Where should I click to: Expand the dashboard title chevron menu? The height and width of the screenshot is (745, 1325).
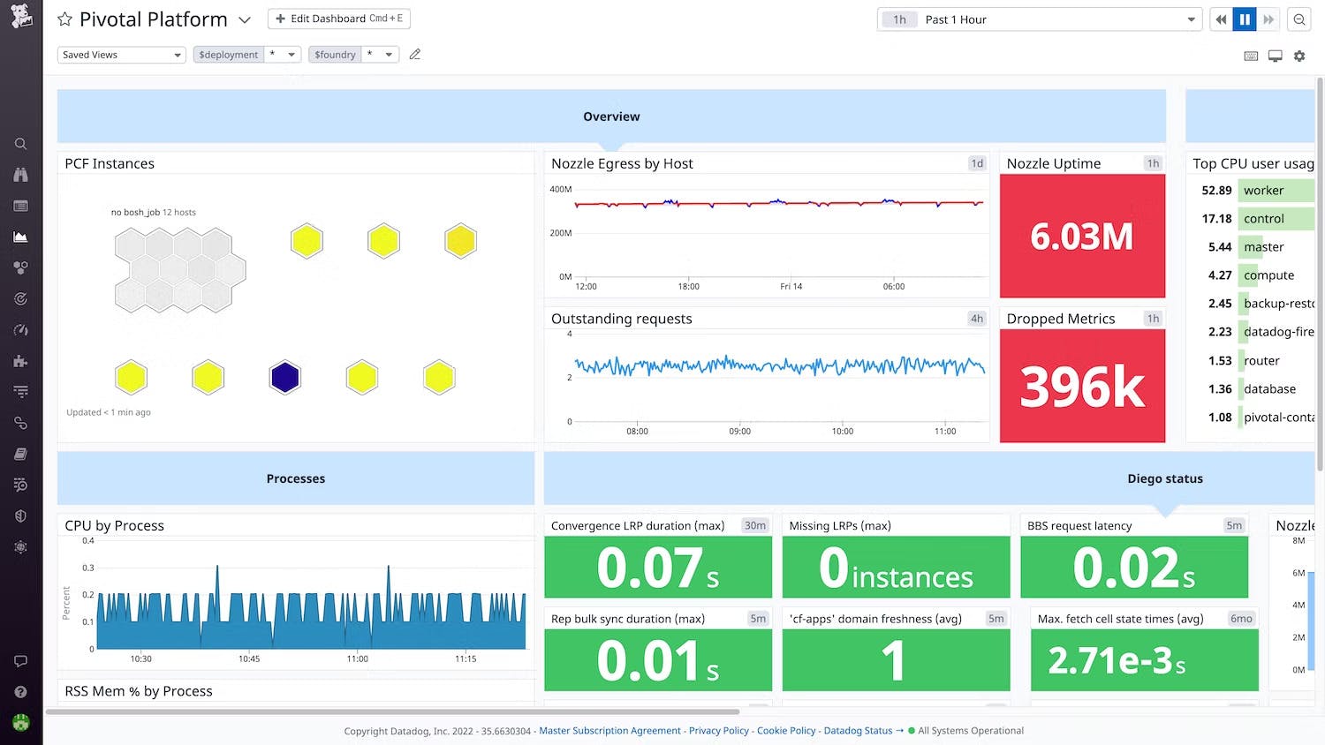[x=245, y=19]
